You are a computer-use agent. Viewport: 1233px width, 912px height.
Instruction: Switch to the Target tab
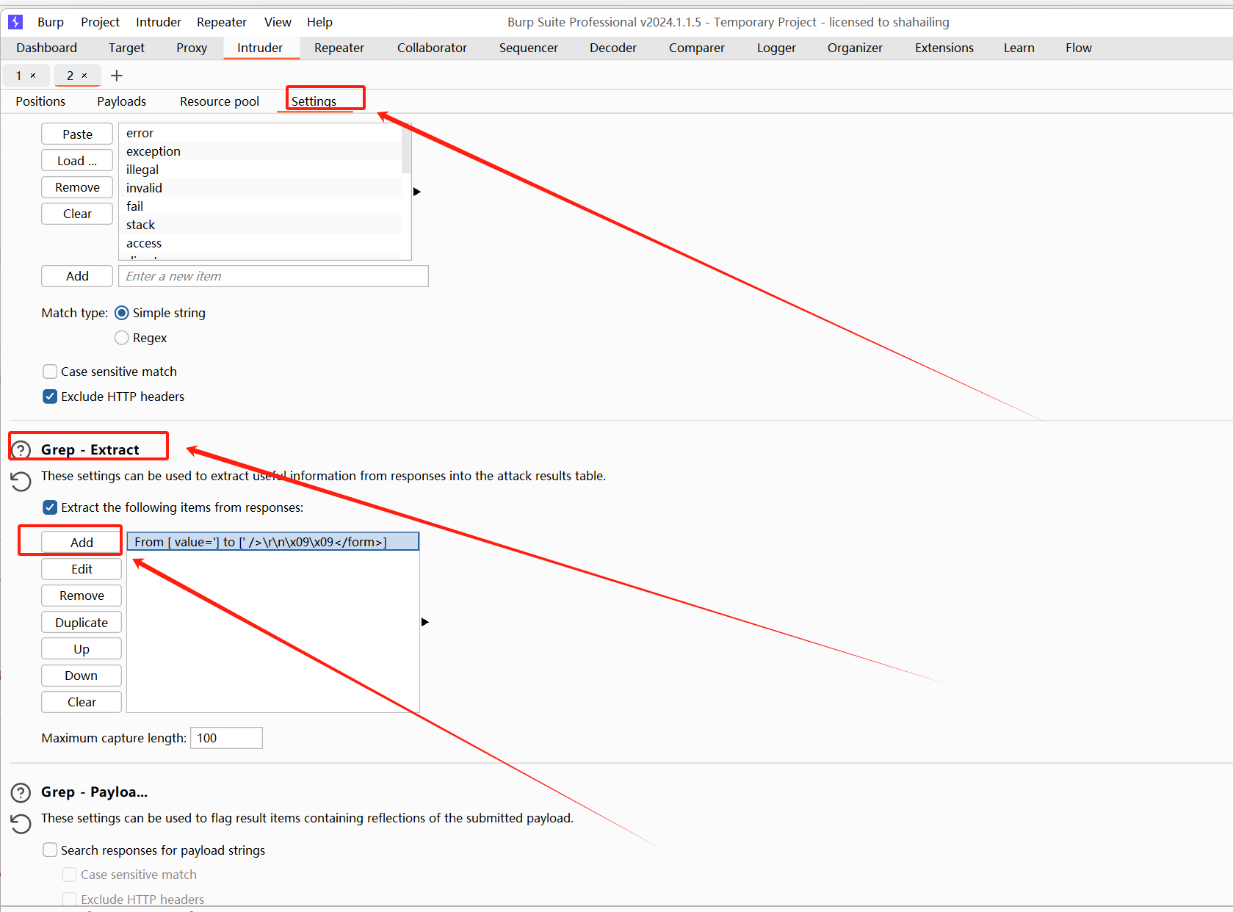coord(126,48)
